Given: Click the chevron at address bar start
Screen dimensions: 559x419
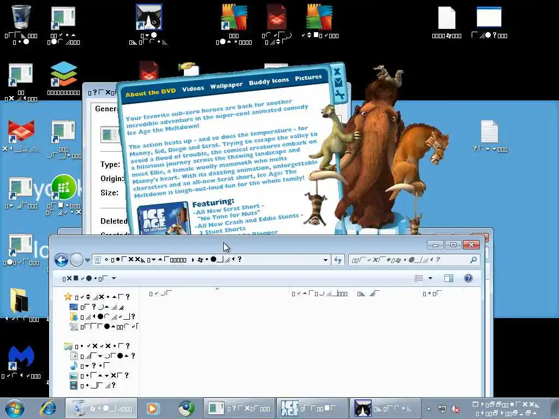Looking at the screenshot, I should coord(106,260).
